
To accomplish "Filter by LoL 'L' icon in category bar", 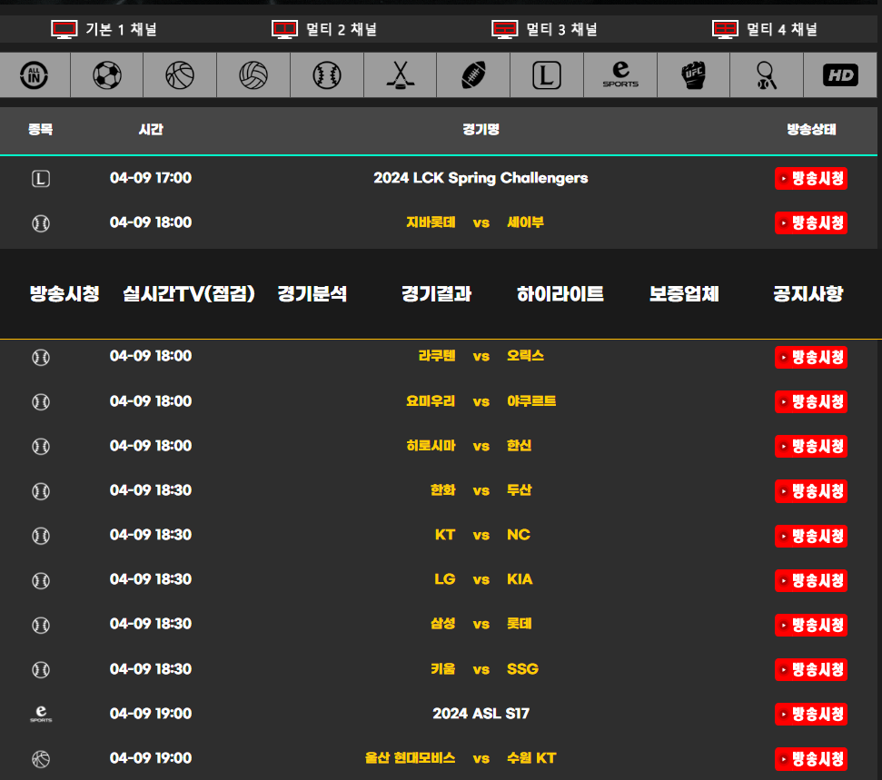I will [x=547, y=74].
